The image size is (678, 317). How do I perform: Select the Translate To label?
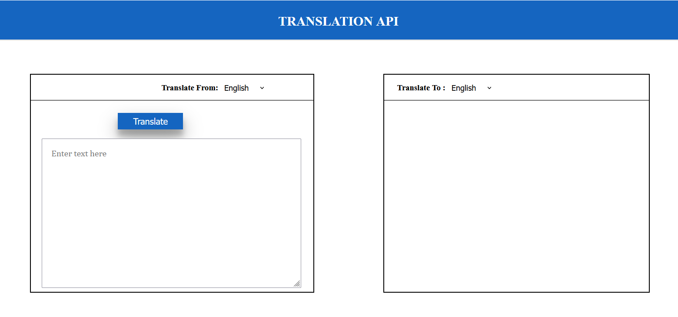click(421, 88)
